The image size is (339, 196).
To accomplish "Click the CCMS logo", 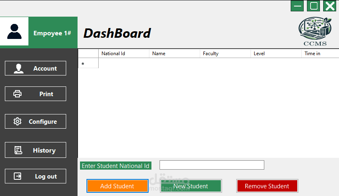I will [x=315, y=32].
